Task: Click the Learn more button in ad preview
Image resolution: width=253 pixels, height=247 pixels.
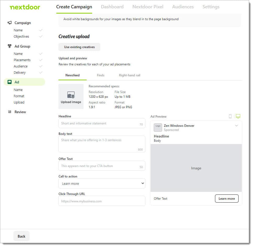Action: 227,198
